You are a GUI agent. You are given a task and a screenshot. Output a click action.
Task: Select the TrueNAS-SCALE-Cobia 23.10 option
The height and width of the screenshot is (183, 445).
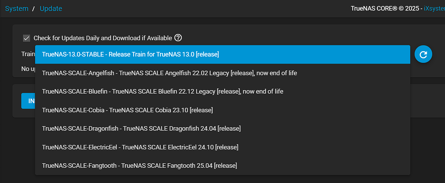pyautogui.click(x=223, y=110)
